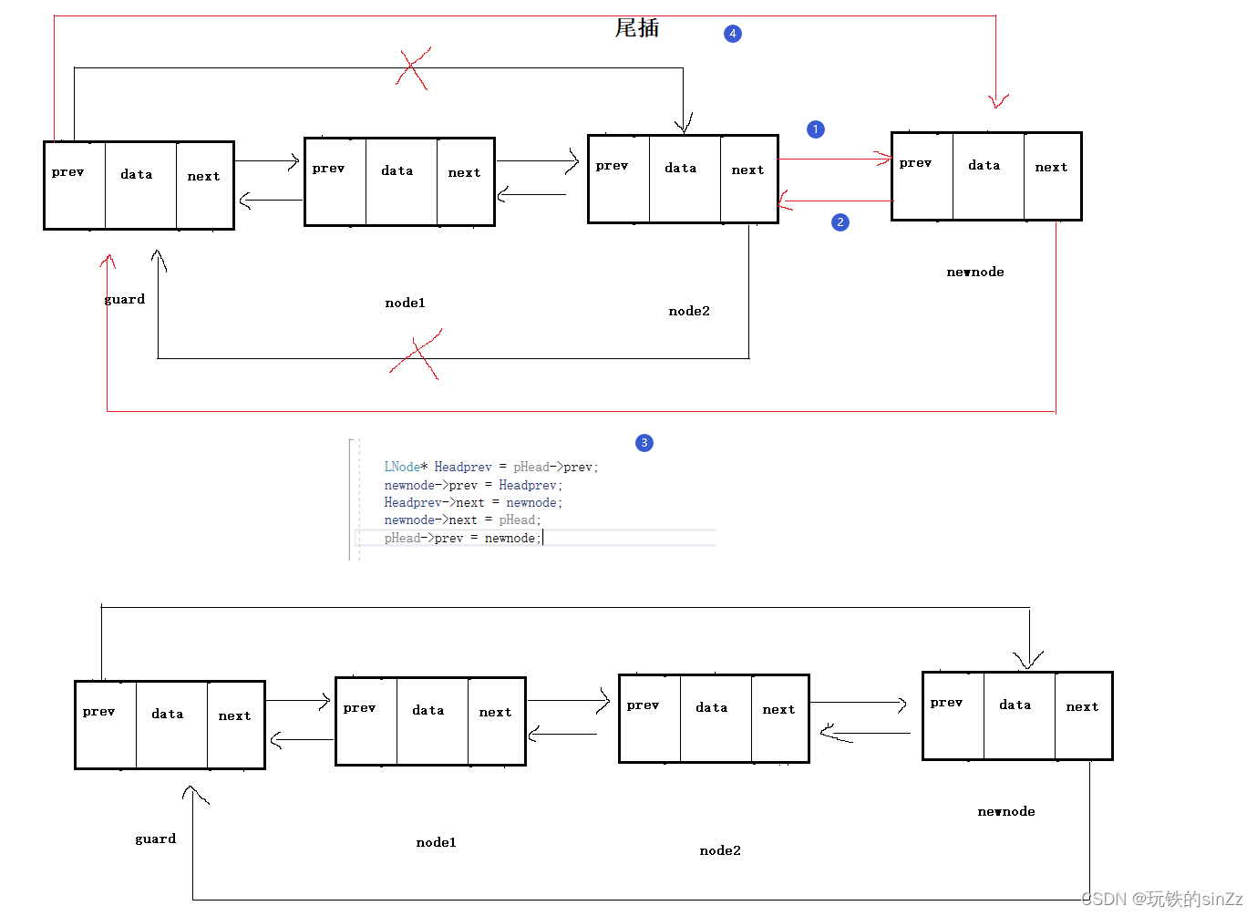Click guard node's 'prev' cell, upper diagram
This screenshot has width=1257, height=916.
[75, 185]
